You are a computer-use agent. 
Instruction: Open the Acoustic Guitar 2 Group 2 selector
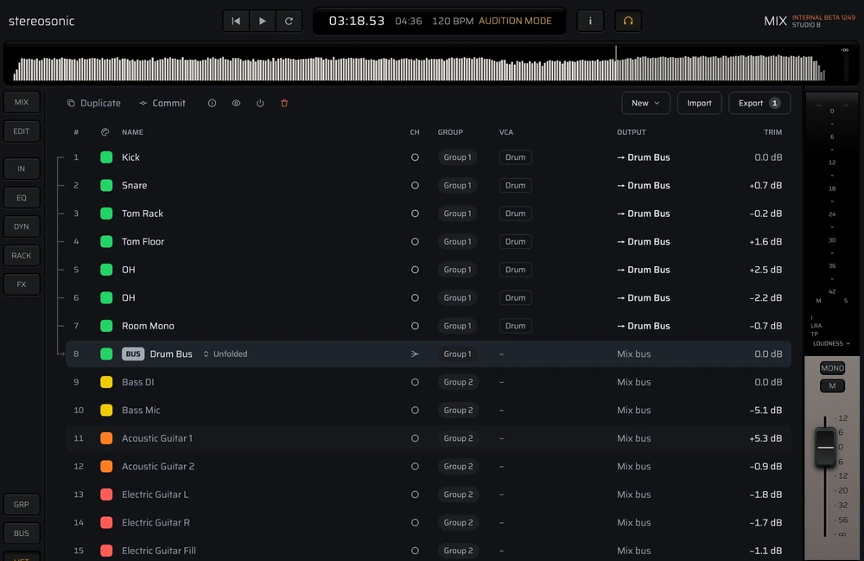tap(458, 466)
